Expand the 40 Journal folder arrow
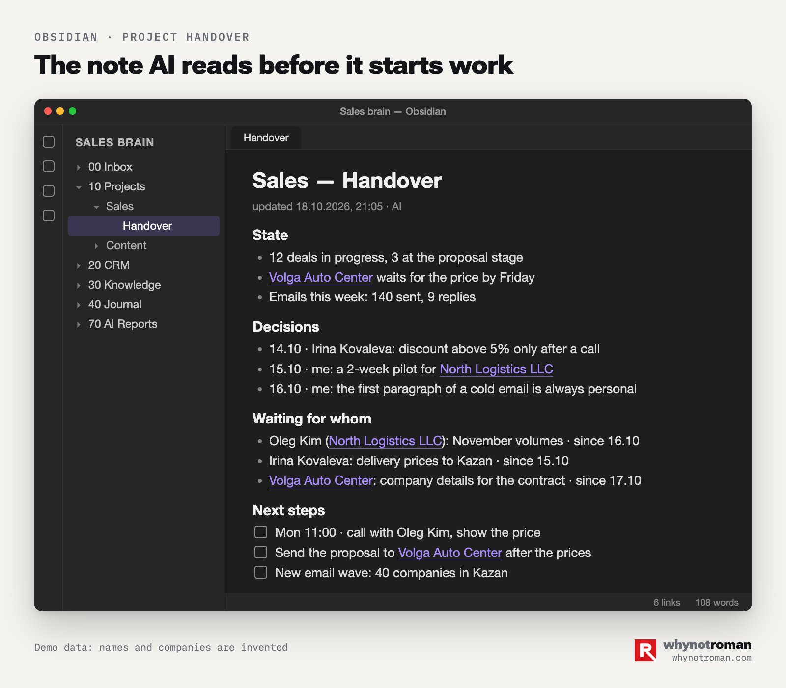Viewport: 786px width, 688px height. click(x=79, y=305)
